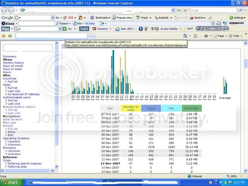Click the Number of visits column header
Screen dimensions: 248x186
click(131, 108)
